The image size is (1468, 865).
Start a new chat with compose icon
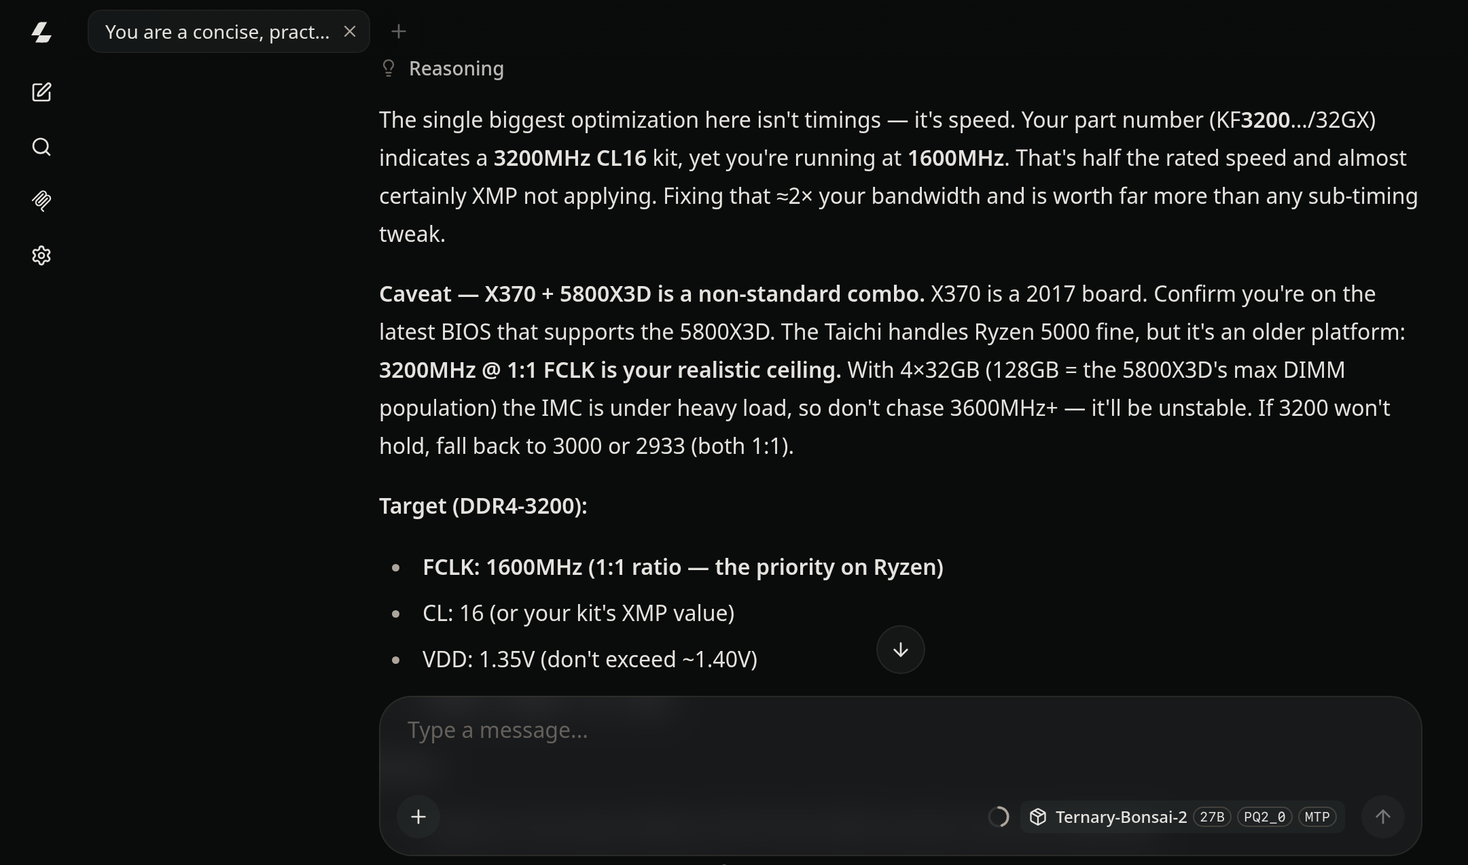click(41, 92)
